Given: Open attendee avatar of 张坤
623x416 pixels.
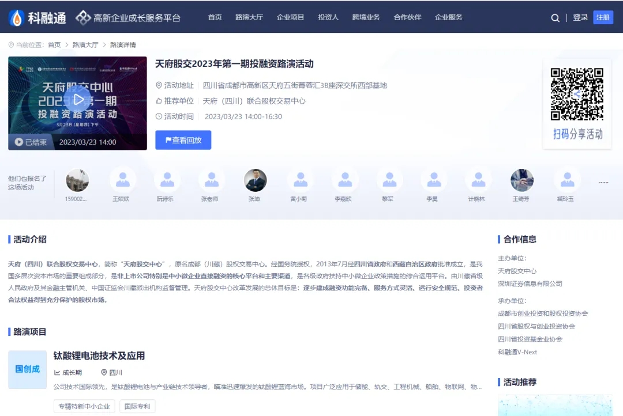Looking at the screenshot, I should click(x=255, y=180).
